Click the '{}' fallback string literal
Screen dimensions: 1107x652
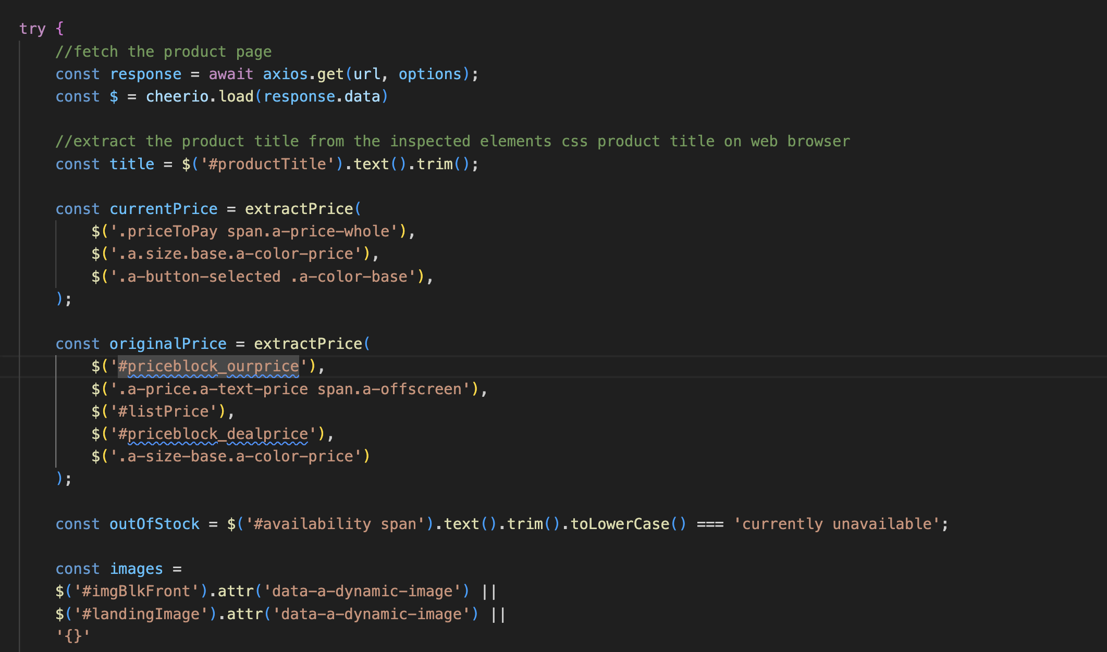pos(73,636)
